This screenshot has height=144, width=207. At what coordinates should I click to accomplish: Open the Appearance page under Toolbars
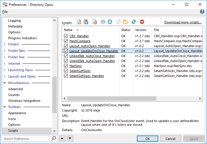[17, 113]
